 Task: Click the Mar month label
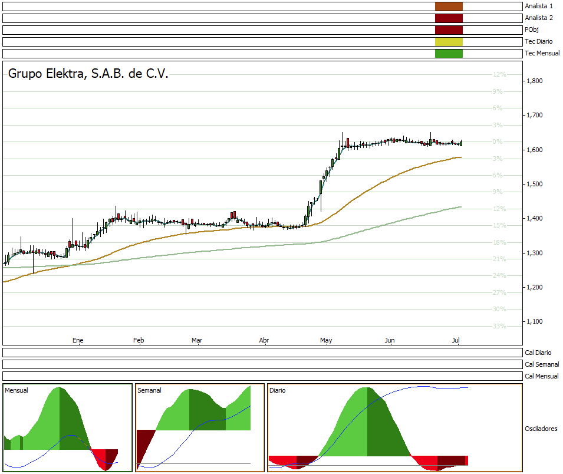coord(197,340)
